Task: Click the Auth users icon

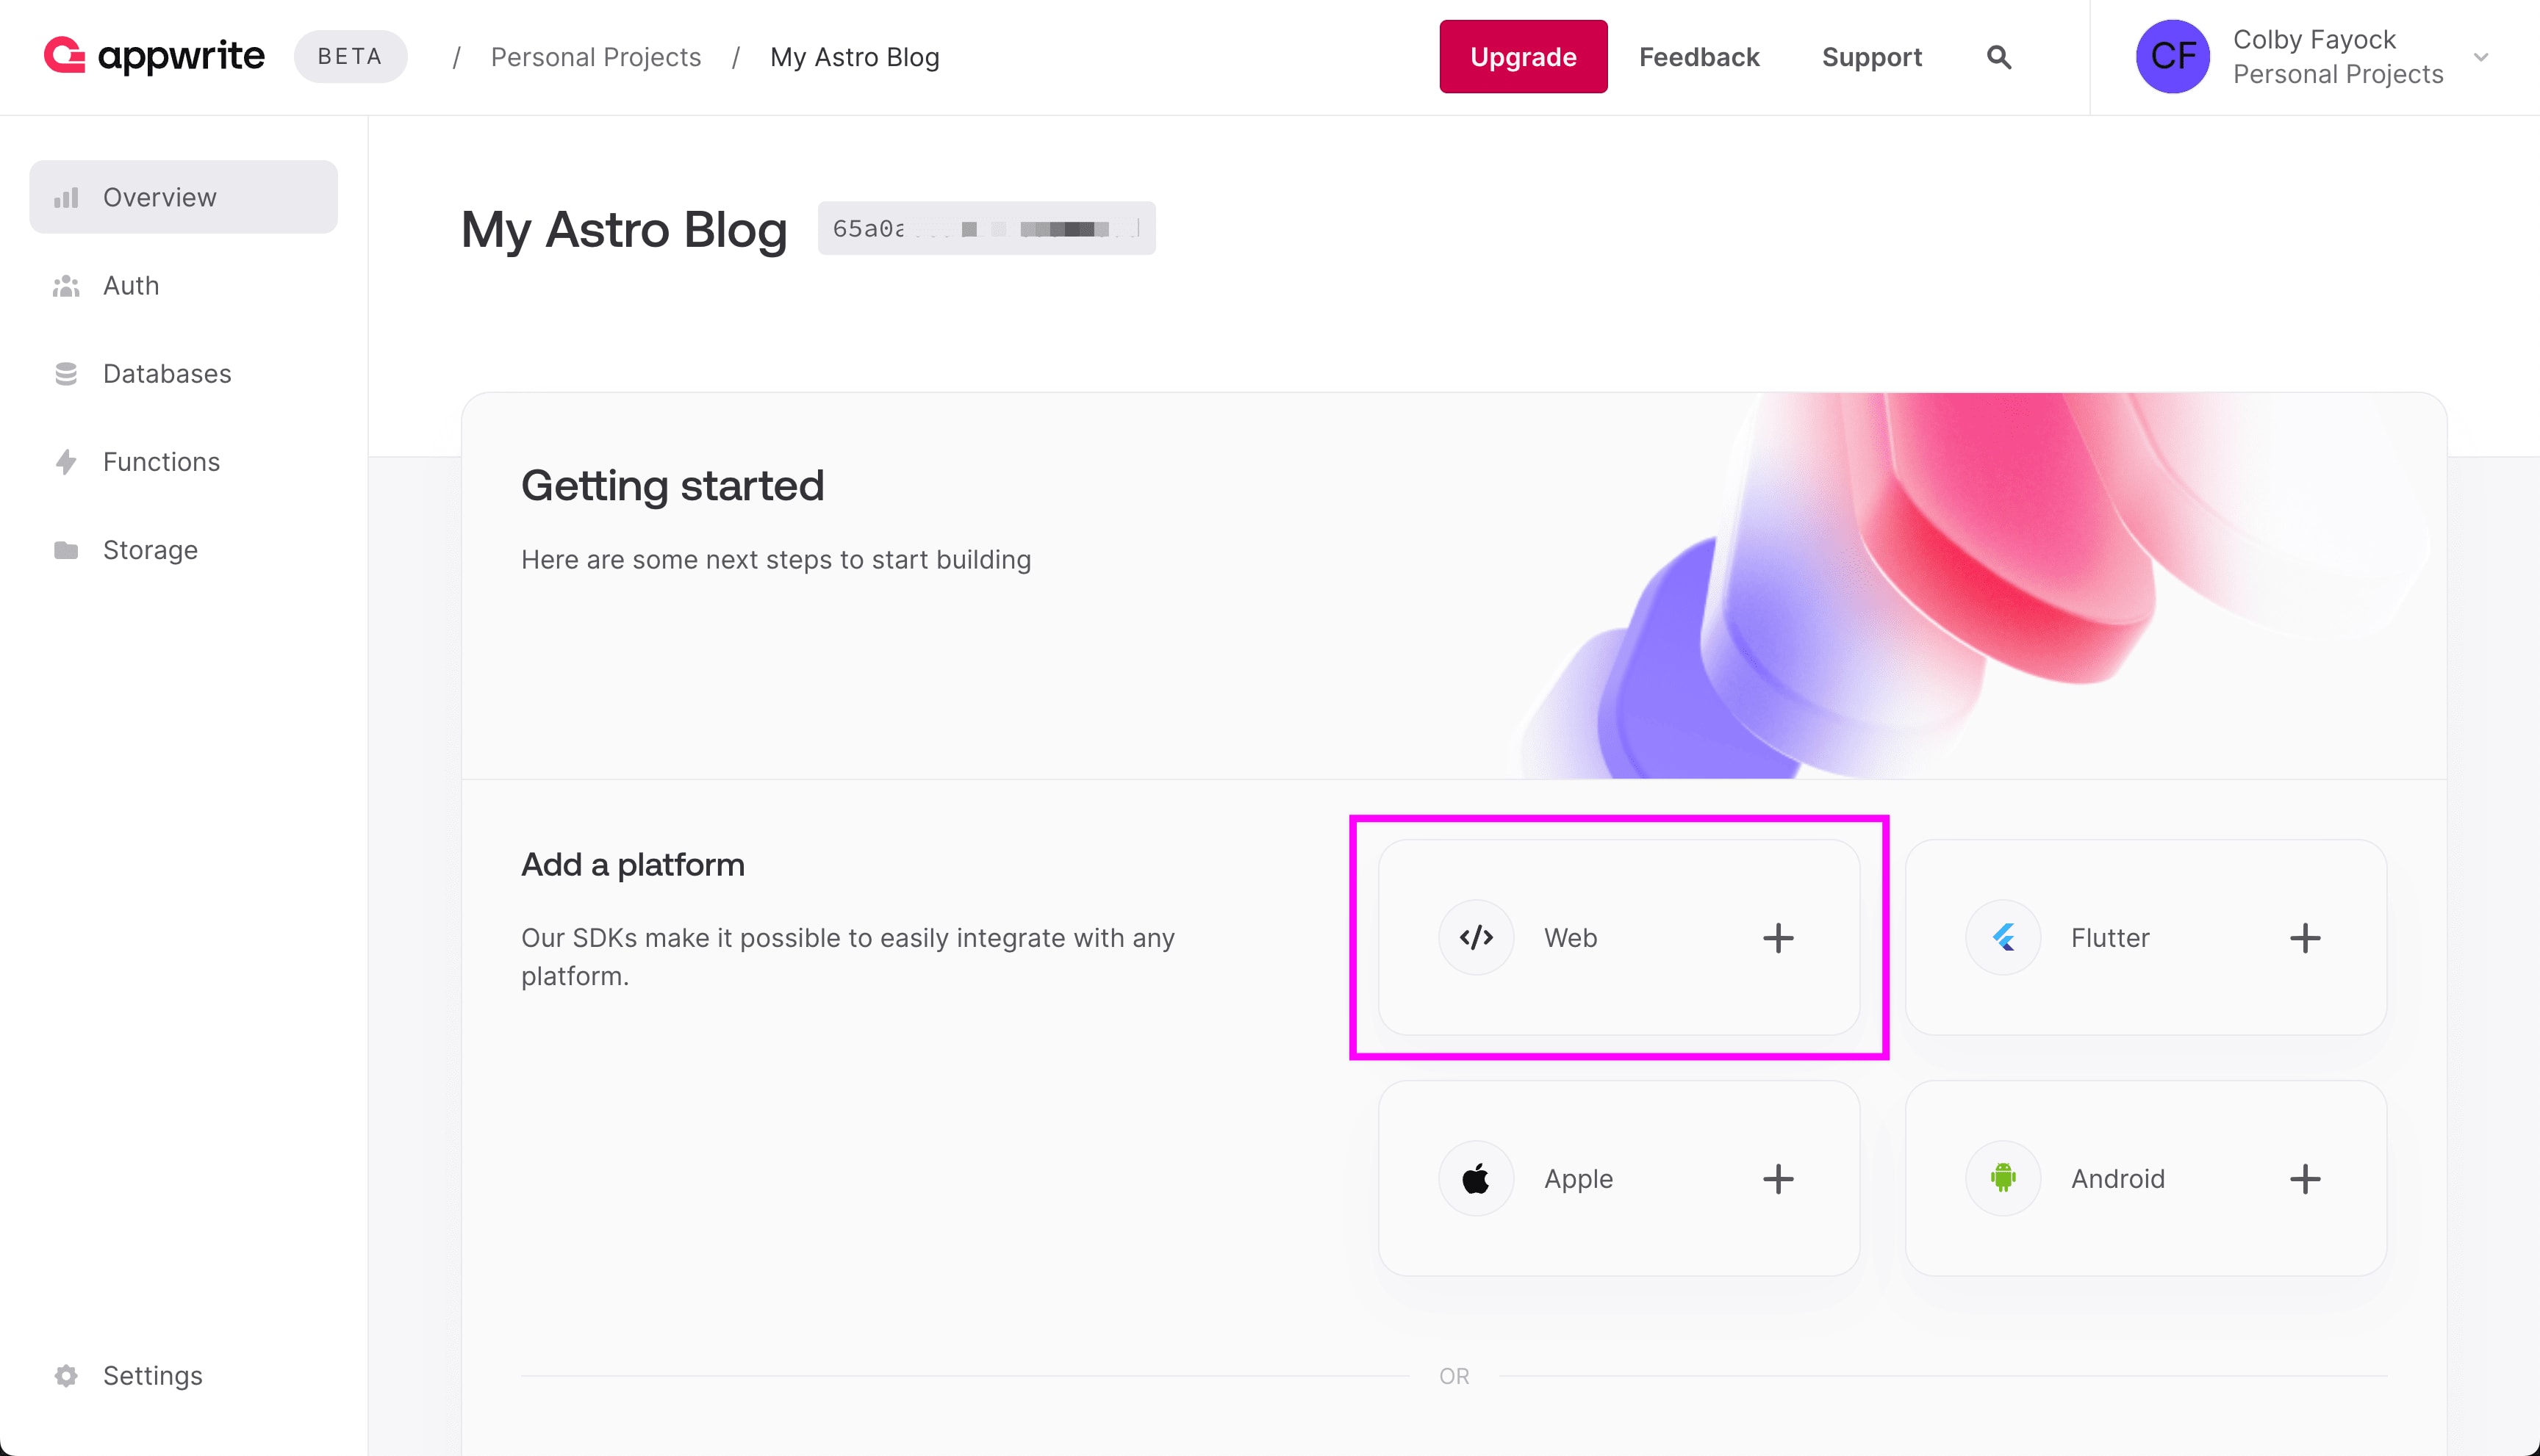Action: pyautogui.click(x=66, y=286)
